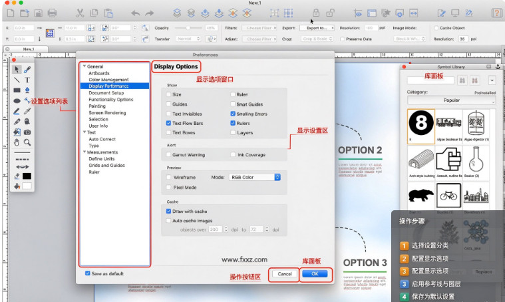Click the X position input field

click(x=24, y=28)
